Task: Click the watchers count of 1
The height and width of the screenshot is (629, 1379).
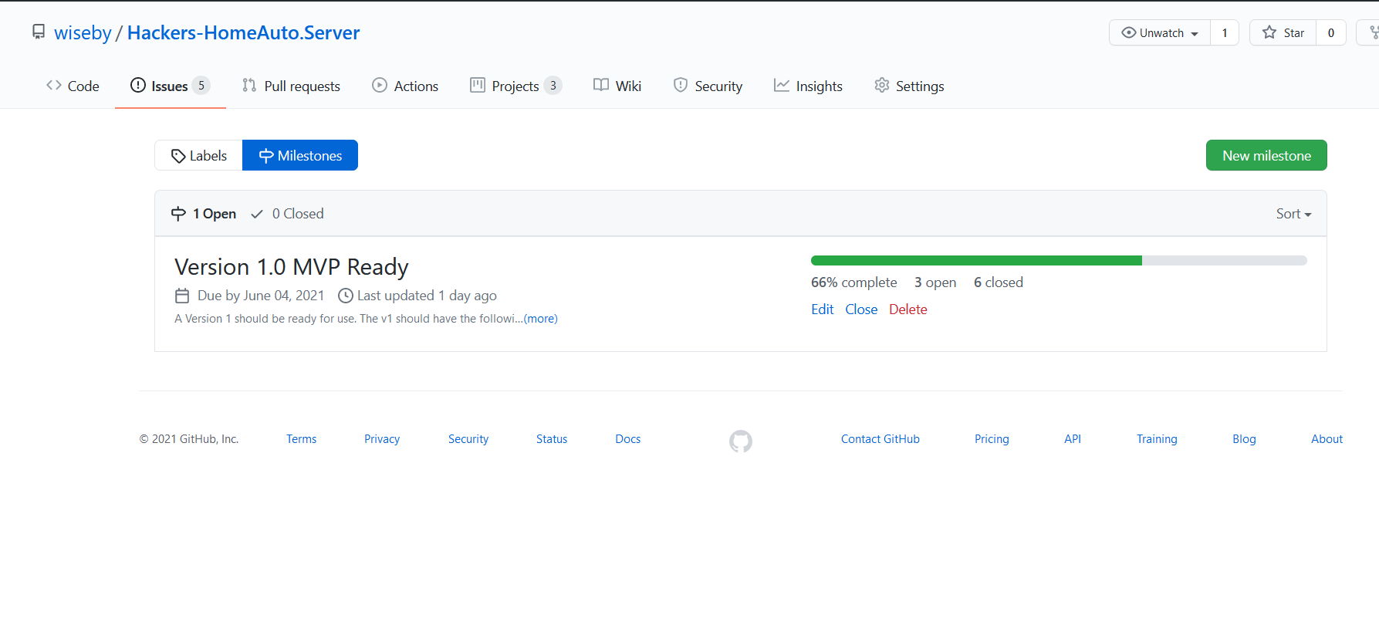Action: point(1225,32)
